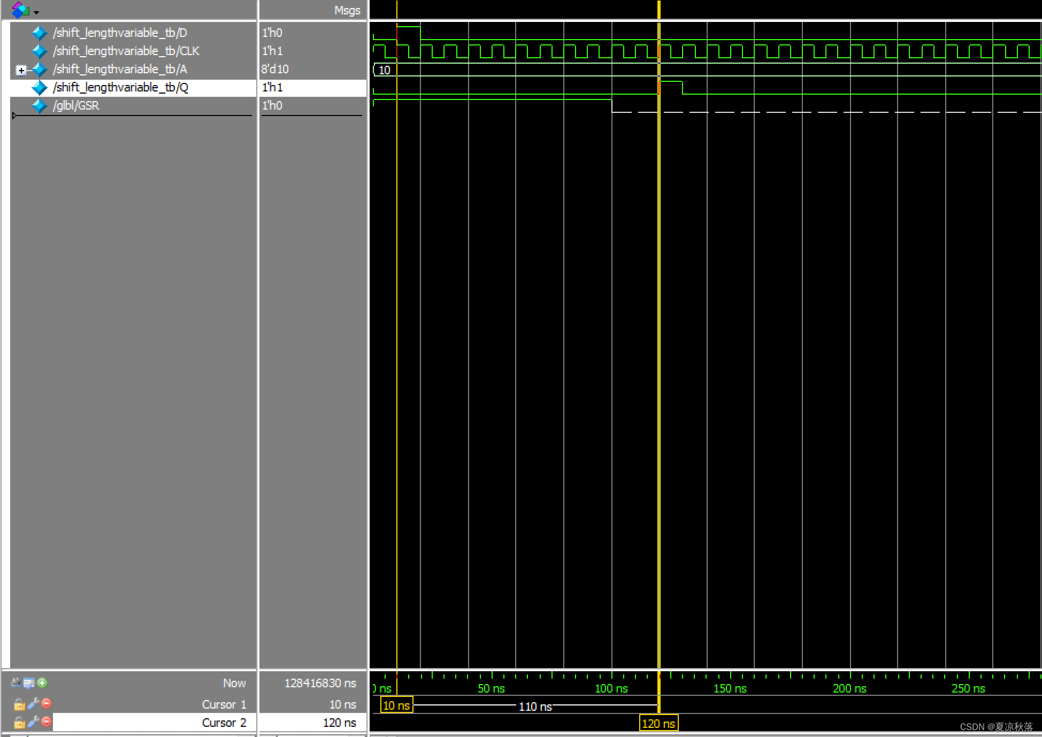Select the /shift_lengthvariable_tb/D signal
Image resolution: width=1042 pixels, height=737 pixels.
120,33
